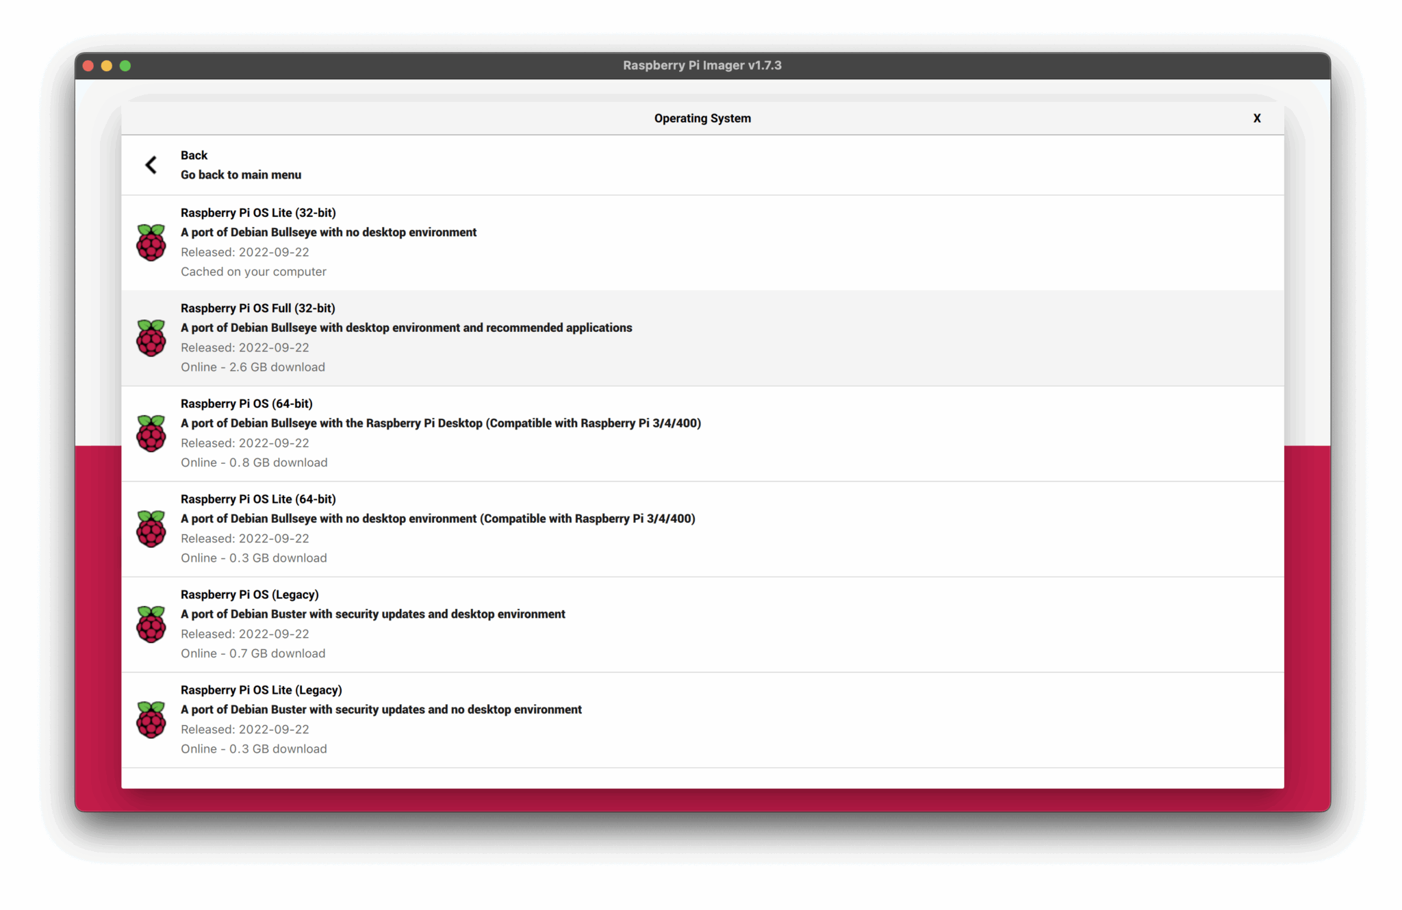Viewport: 1402px width, 910px height.
Task: Select Raspberry Pi OS Lite (64-bit) title
Action: click(258, 499)
